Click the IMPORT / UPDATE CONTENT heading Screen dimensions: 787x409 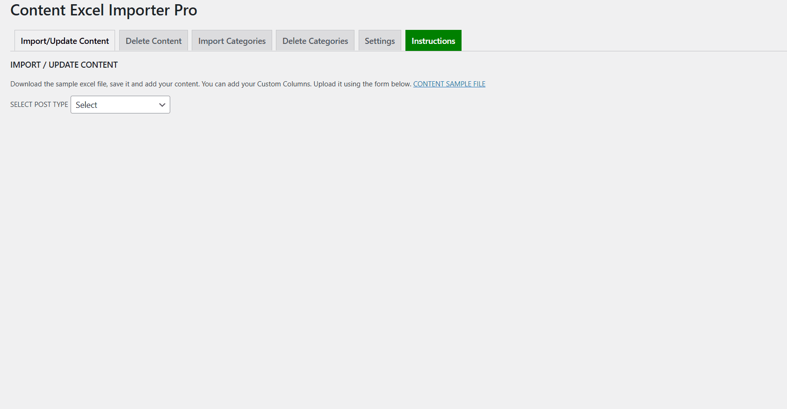[64, 65]
